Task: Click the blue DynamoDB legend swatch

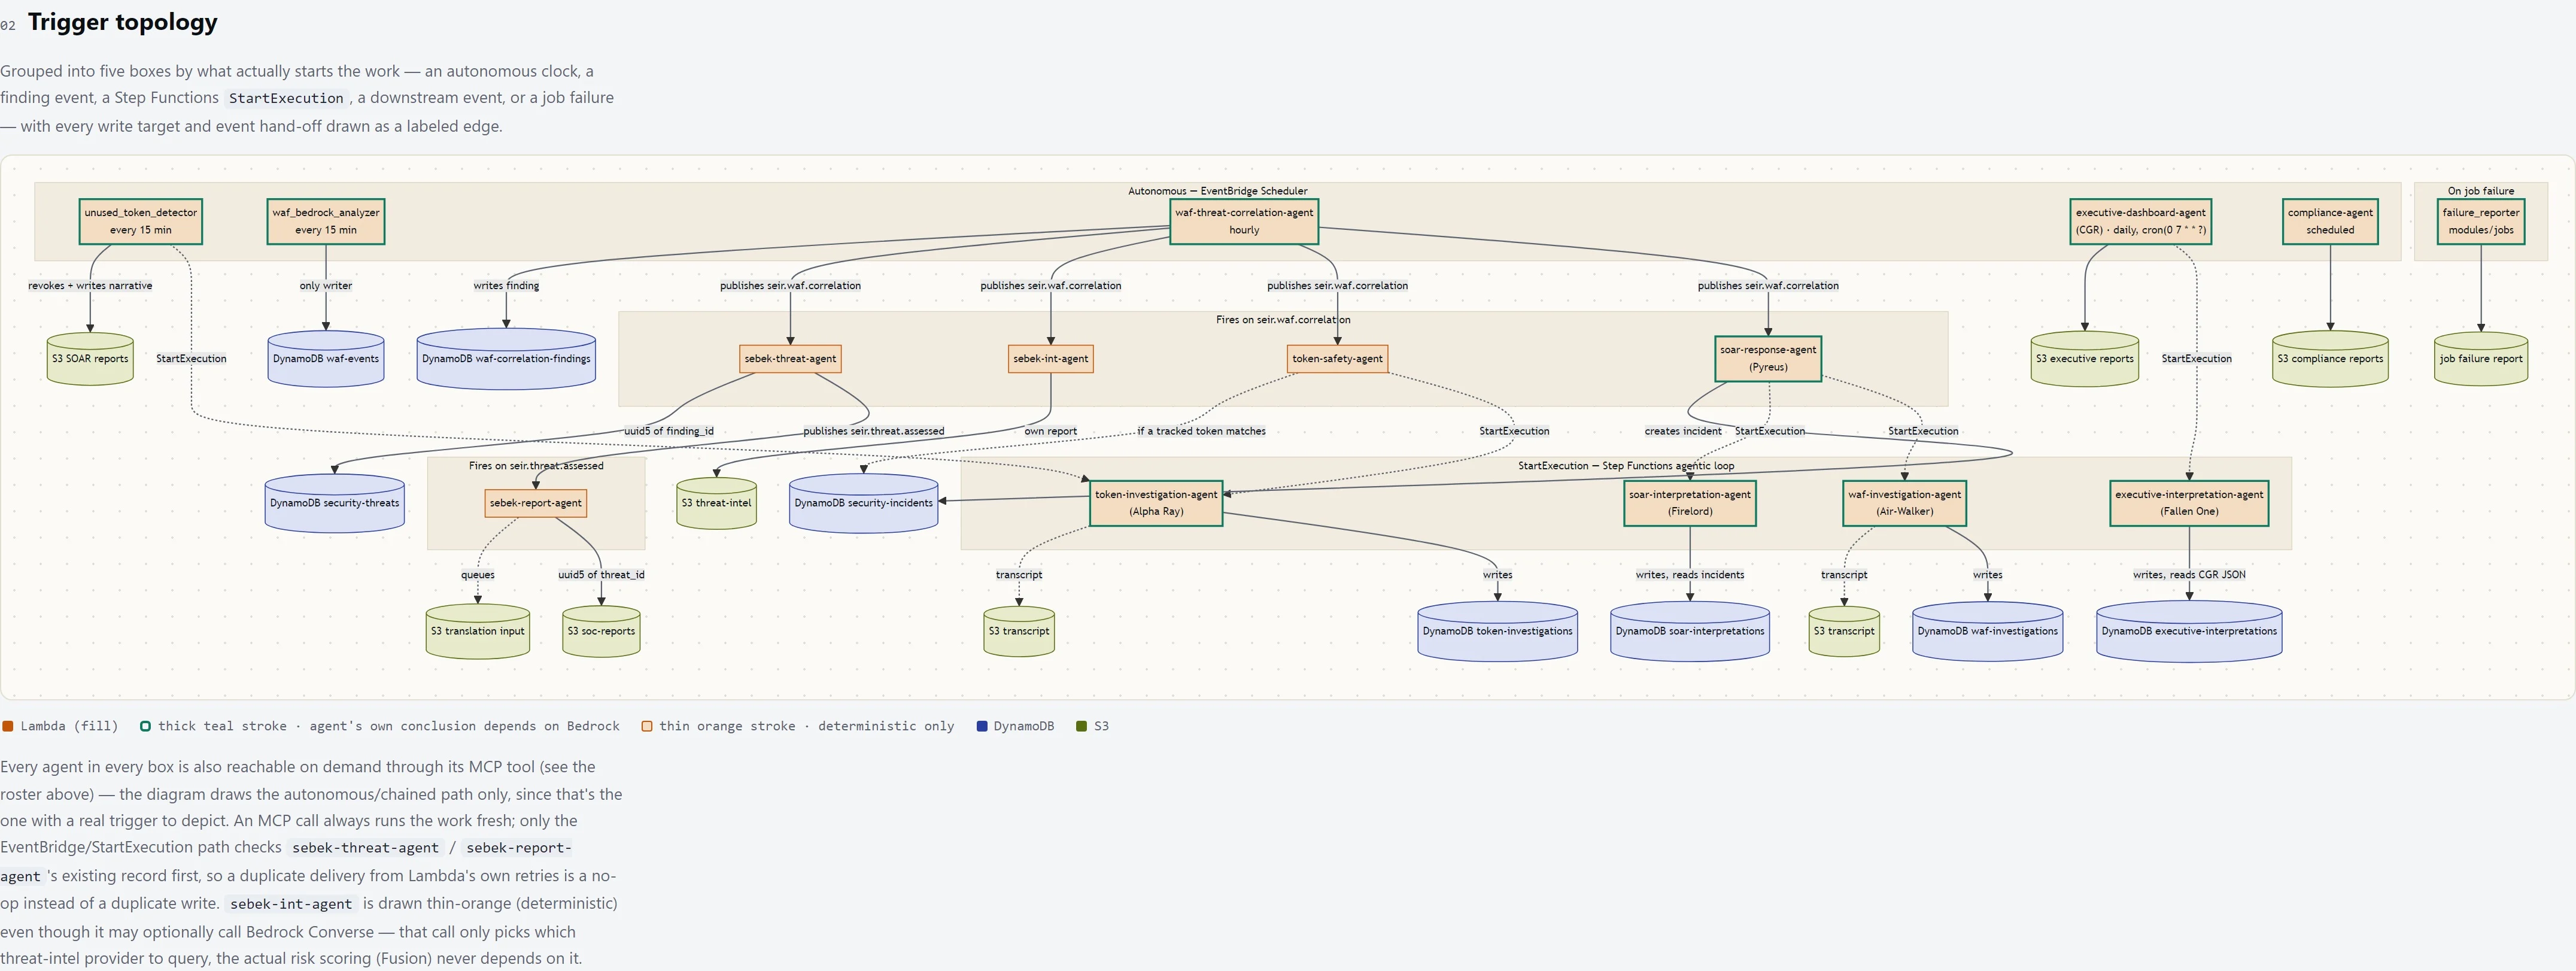Action: click(x=982, y=726)
